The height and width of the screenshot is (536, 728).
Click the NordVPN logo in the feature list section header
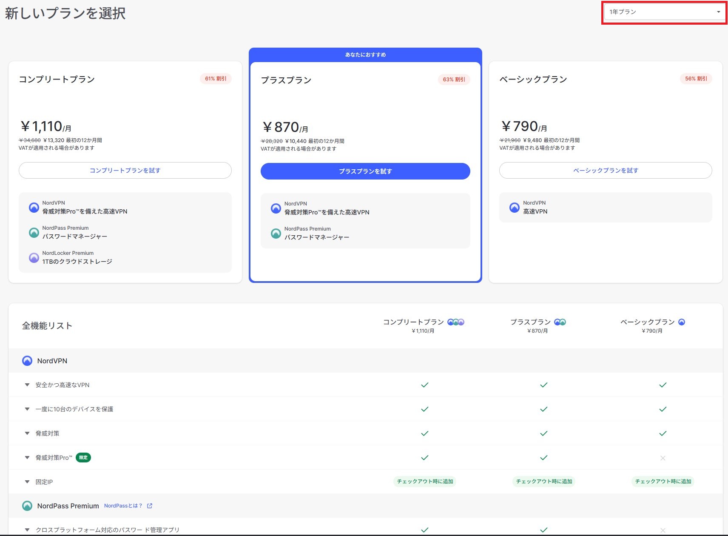point(27,361)
